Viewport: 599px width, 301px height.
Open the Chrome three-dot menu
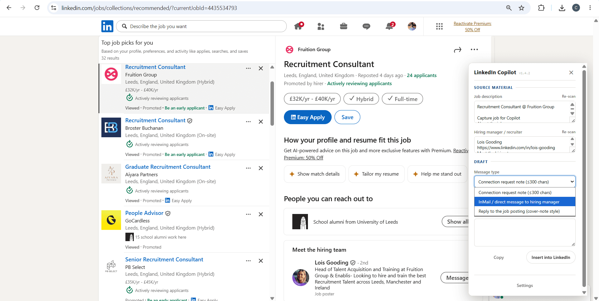pyautogui.click(x=590, y=8)
